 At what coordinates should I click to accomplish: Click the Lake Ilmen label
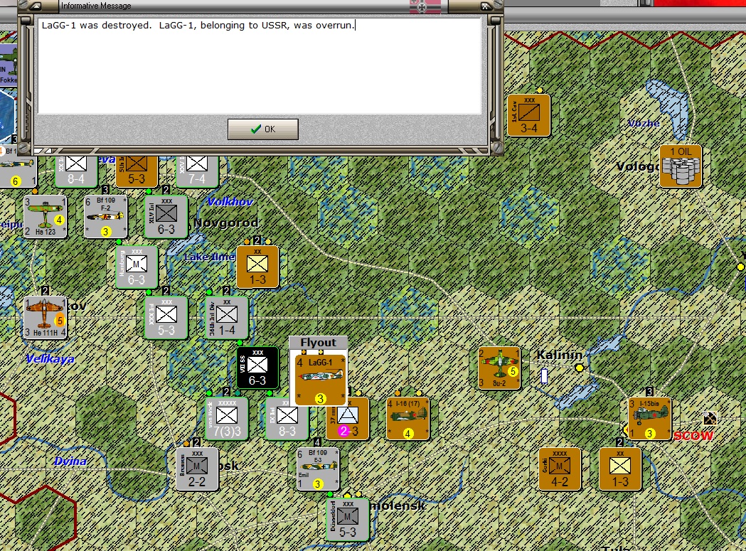click(x=209, y=257)
